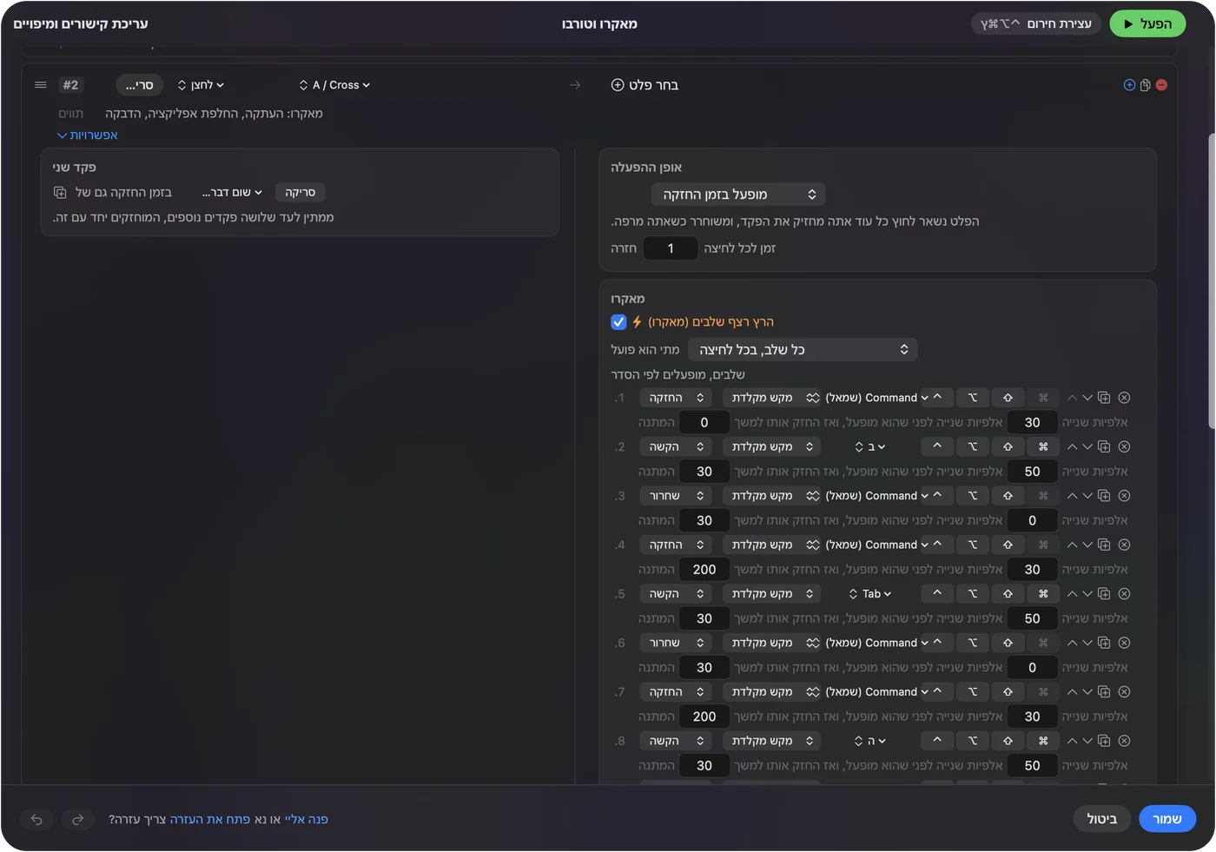Move macro step 3 up
Image resolution: width=1216 pixels, height=852 pixels.
coord(1072,496)
